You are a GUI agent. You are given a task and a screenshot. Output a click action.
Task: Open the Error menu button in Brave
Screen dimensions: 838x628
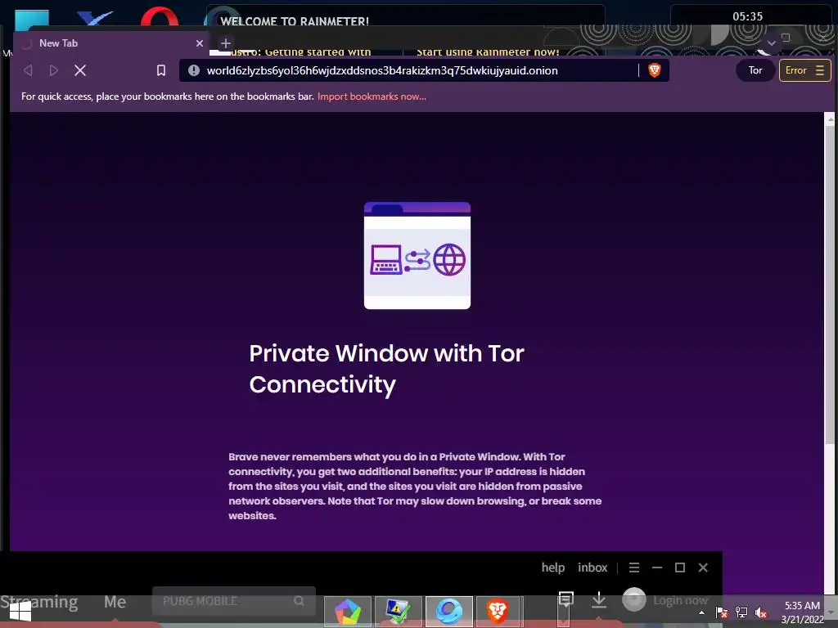pos(805,70)
